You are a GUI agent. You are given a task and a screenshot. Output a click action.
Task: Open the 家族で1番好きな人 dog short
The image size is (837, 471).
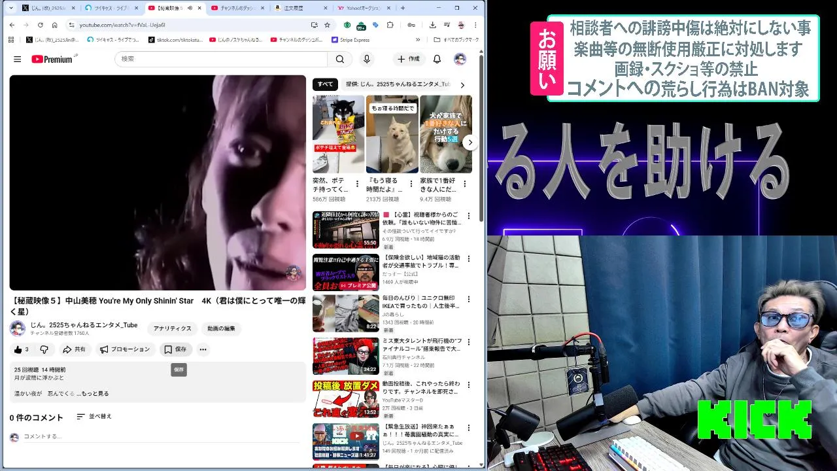[x=445, y=134]
